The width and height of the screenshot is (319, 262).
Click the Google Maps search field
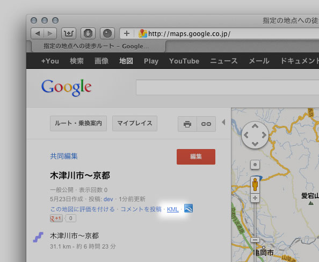[x=228, y=87]
